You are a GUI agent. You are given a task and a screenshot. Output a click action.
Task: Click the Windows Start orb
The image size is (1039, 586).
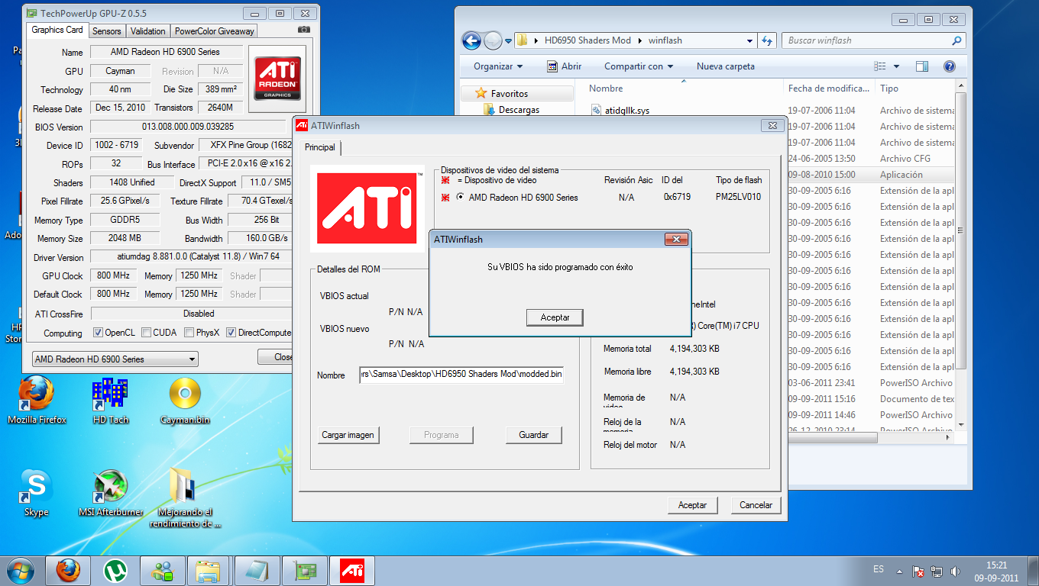pos(21,570)
